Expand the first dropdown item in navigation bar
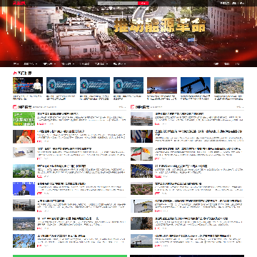This screenshot has width=257, height=257. 30,64
